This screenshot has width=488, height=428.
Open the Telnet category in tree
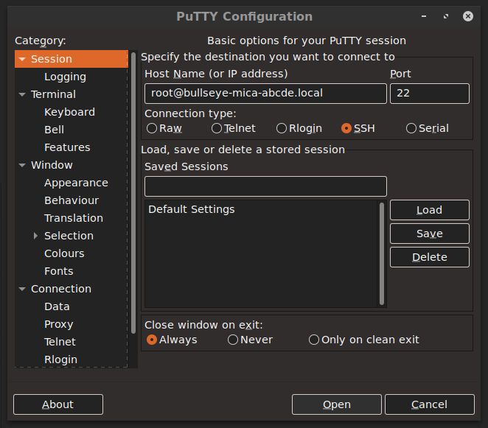(60, 342)
